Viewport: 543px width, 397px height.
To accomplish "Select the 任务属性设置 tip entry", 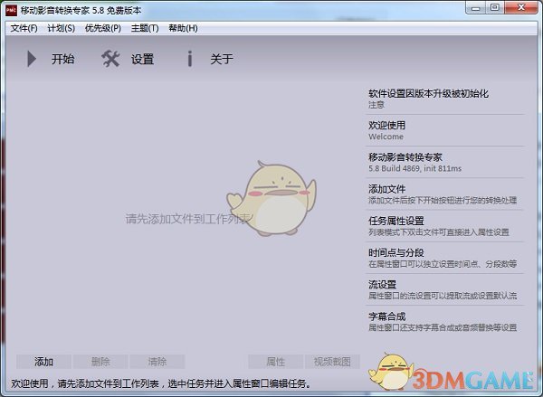I will coord(444,226).
